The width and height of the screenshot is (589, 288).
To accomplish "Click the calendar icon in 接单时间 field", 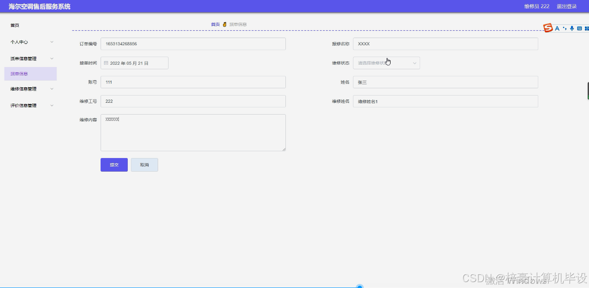I will pos(106,63).
